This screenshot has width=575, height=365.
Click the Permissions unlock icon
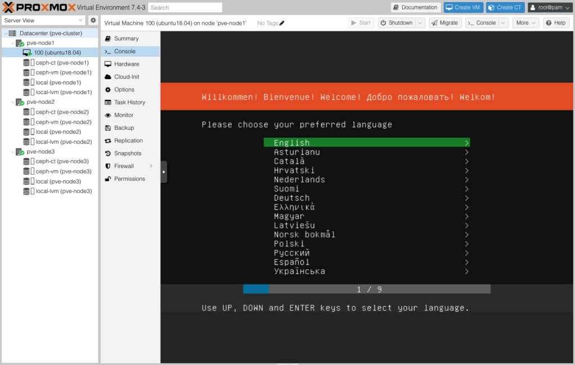[x=108, y=179]
